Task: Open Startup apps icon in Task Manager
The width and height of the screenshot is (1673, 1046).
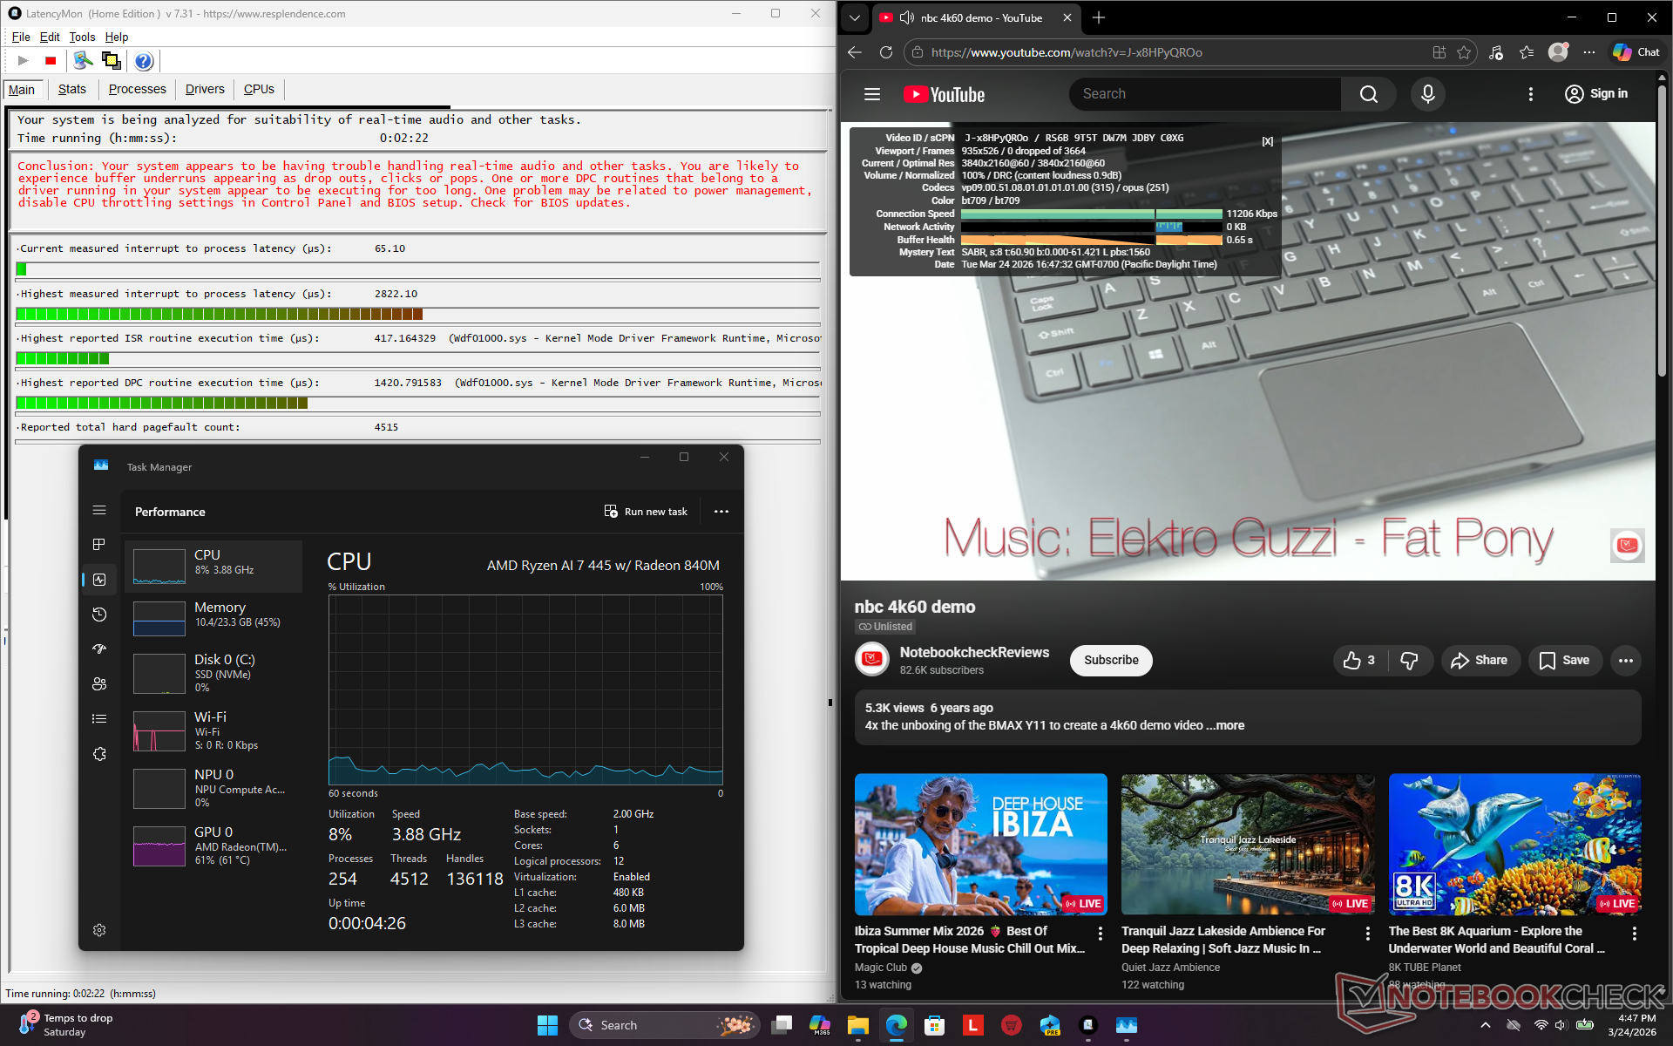Action: tap(99, 649)
